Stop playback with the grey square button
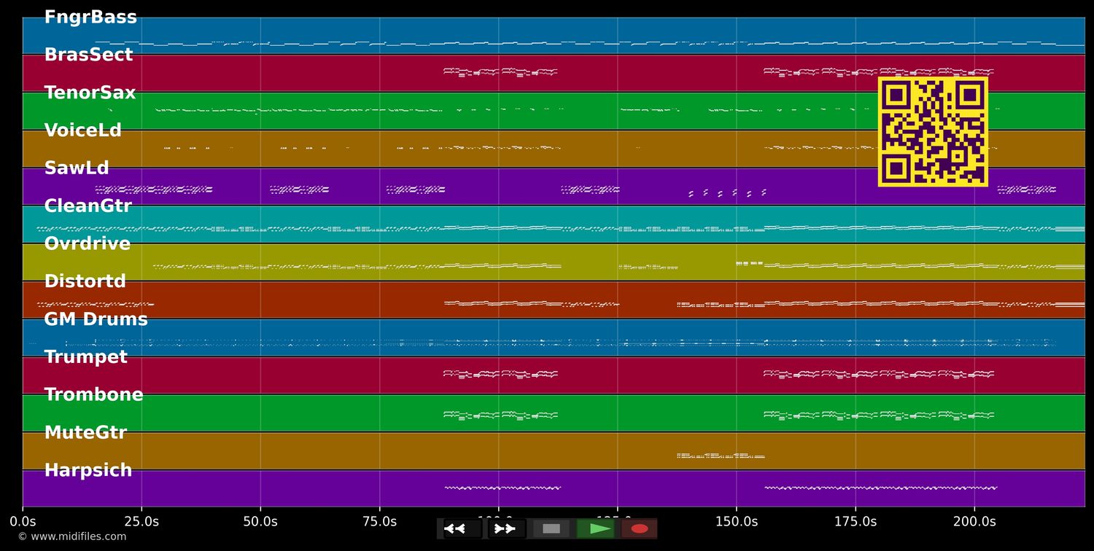 [x=551, y=528]
